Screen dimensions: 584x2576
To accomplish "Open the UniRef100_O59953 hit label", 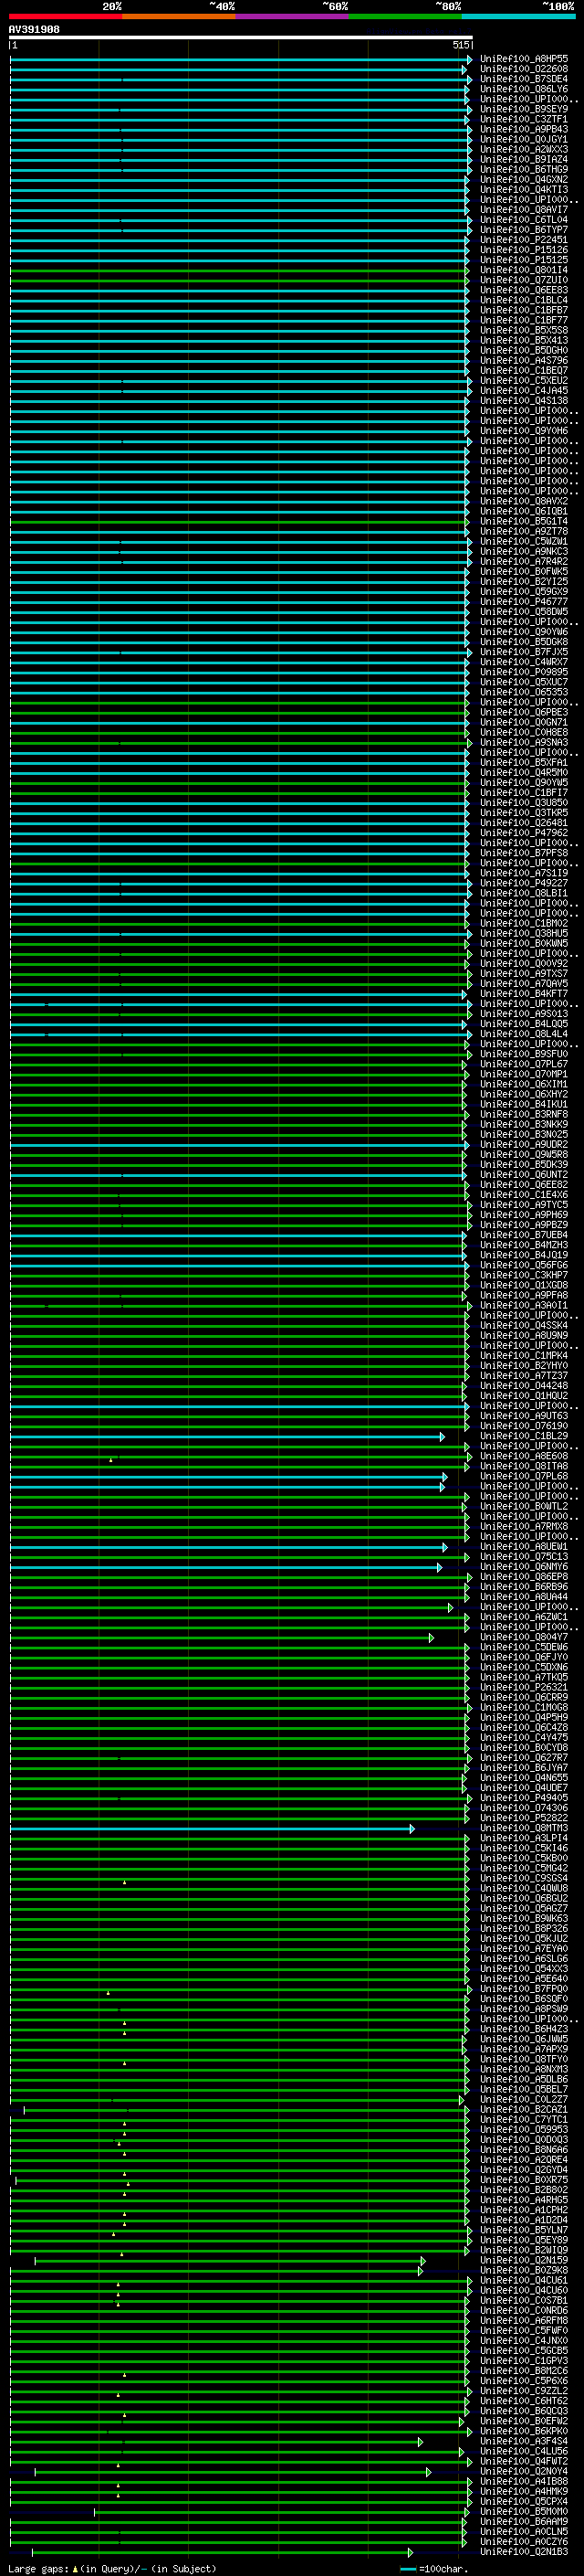I will point(524,2129).
